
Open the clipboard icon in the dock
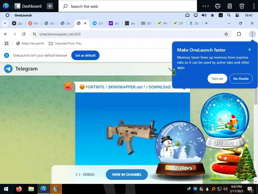coord(230,6)
